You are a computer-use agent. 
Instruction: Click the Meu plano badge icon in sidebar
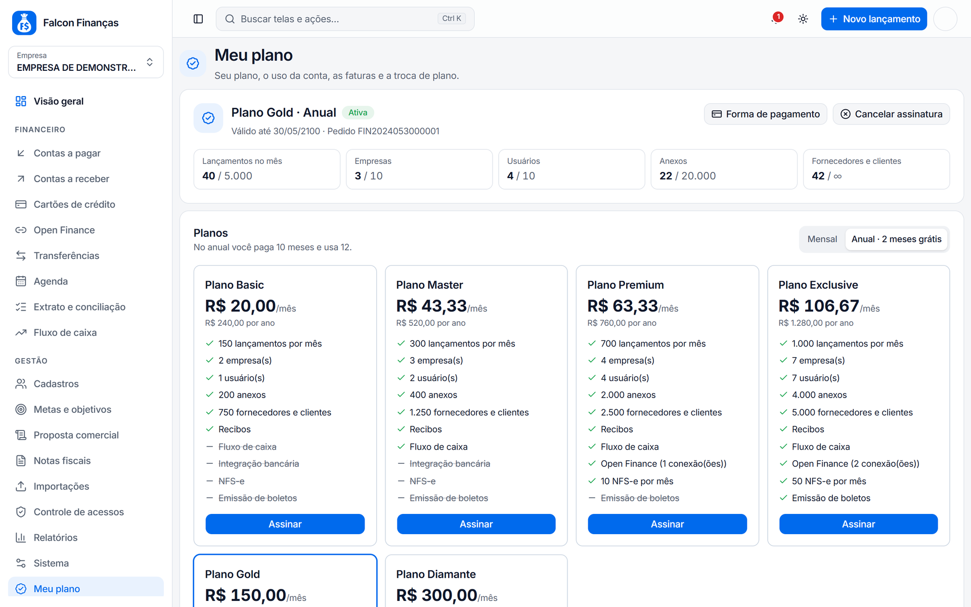21,589
